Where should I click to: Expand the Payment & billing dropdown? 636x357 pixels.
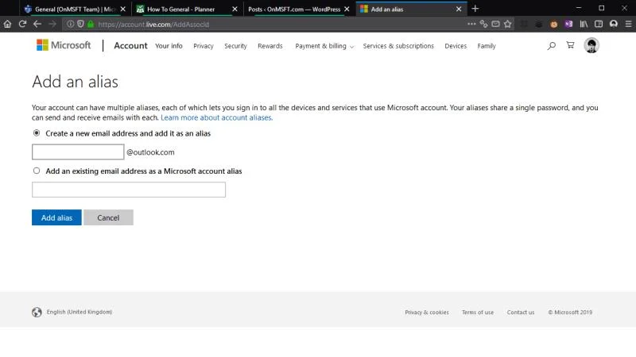(324, 46)
